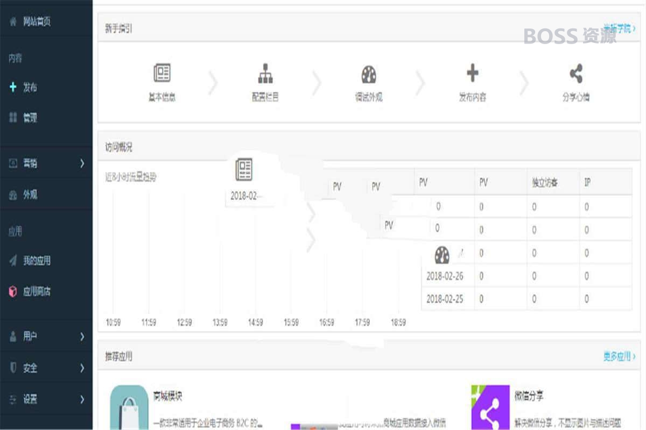This screenshot has width=646, height=430.
Task: Click the 2018-02-25 date cell
Action: click(x=445, y=299)
